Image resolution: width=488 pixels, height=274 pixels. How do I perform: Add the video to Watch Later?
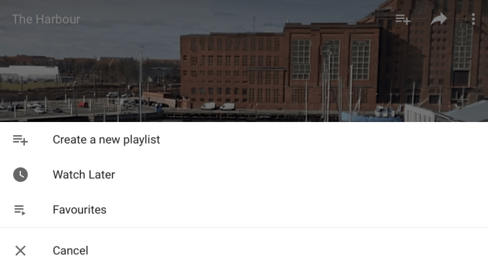84,175
